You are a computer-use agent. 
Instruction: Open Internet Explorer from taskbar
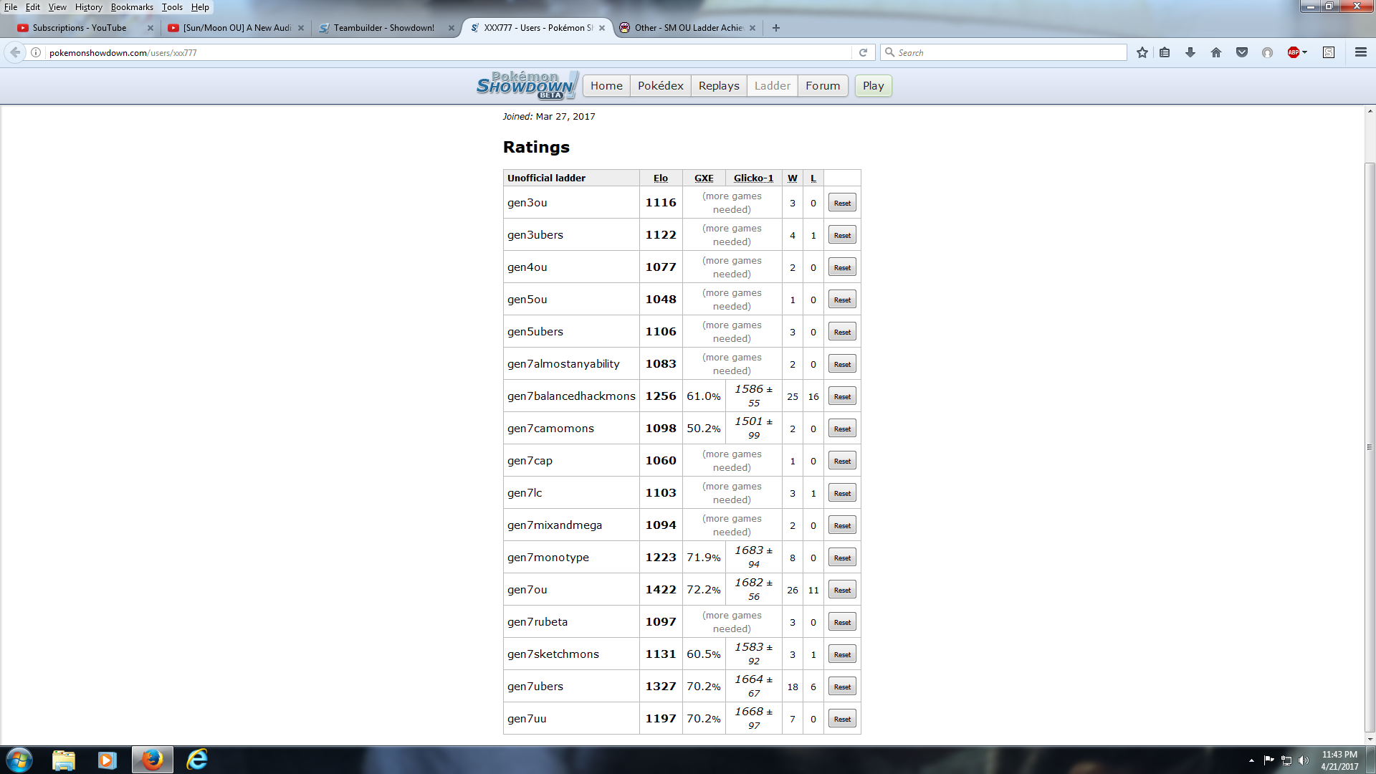click(x=197, y=760)
